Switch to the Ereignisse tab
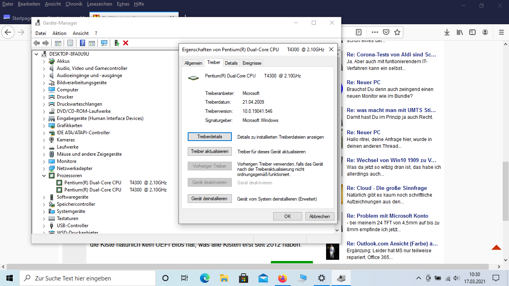Viewport: 509px width, 286px height. (x=252, y=63)
